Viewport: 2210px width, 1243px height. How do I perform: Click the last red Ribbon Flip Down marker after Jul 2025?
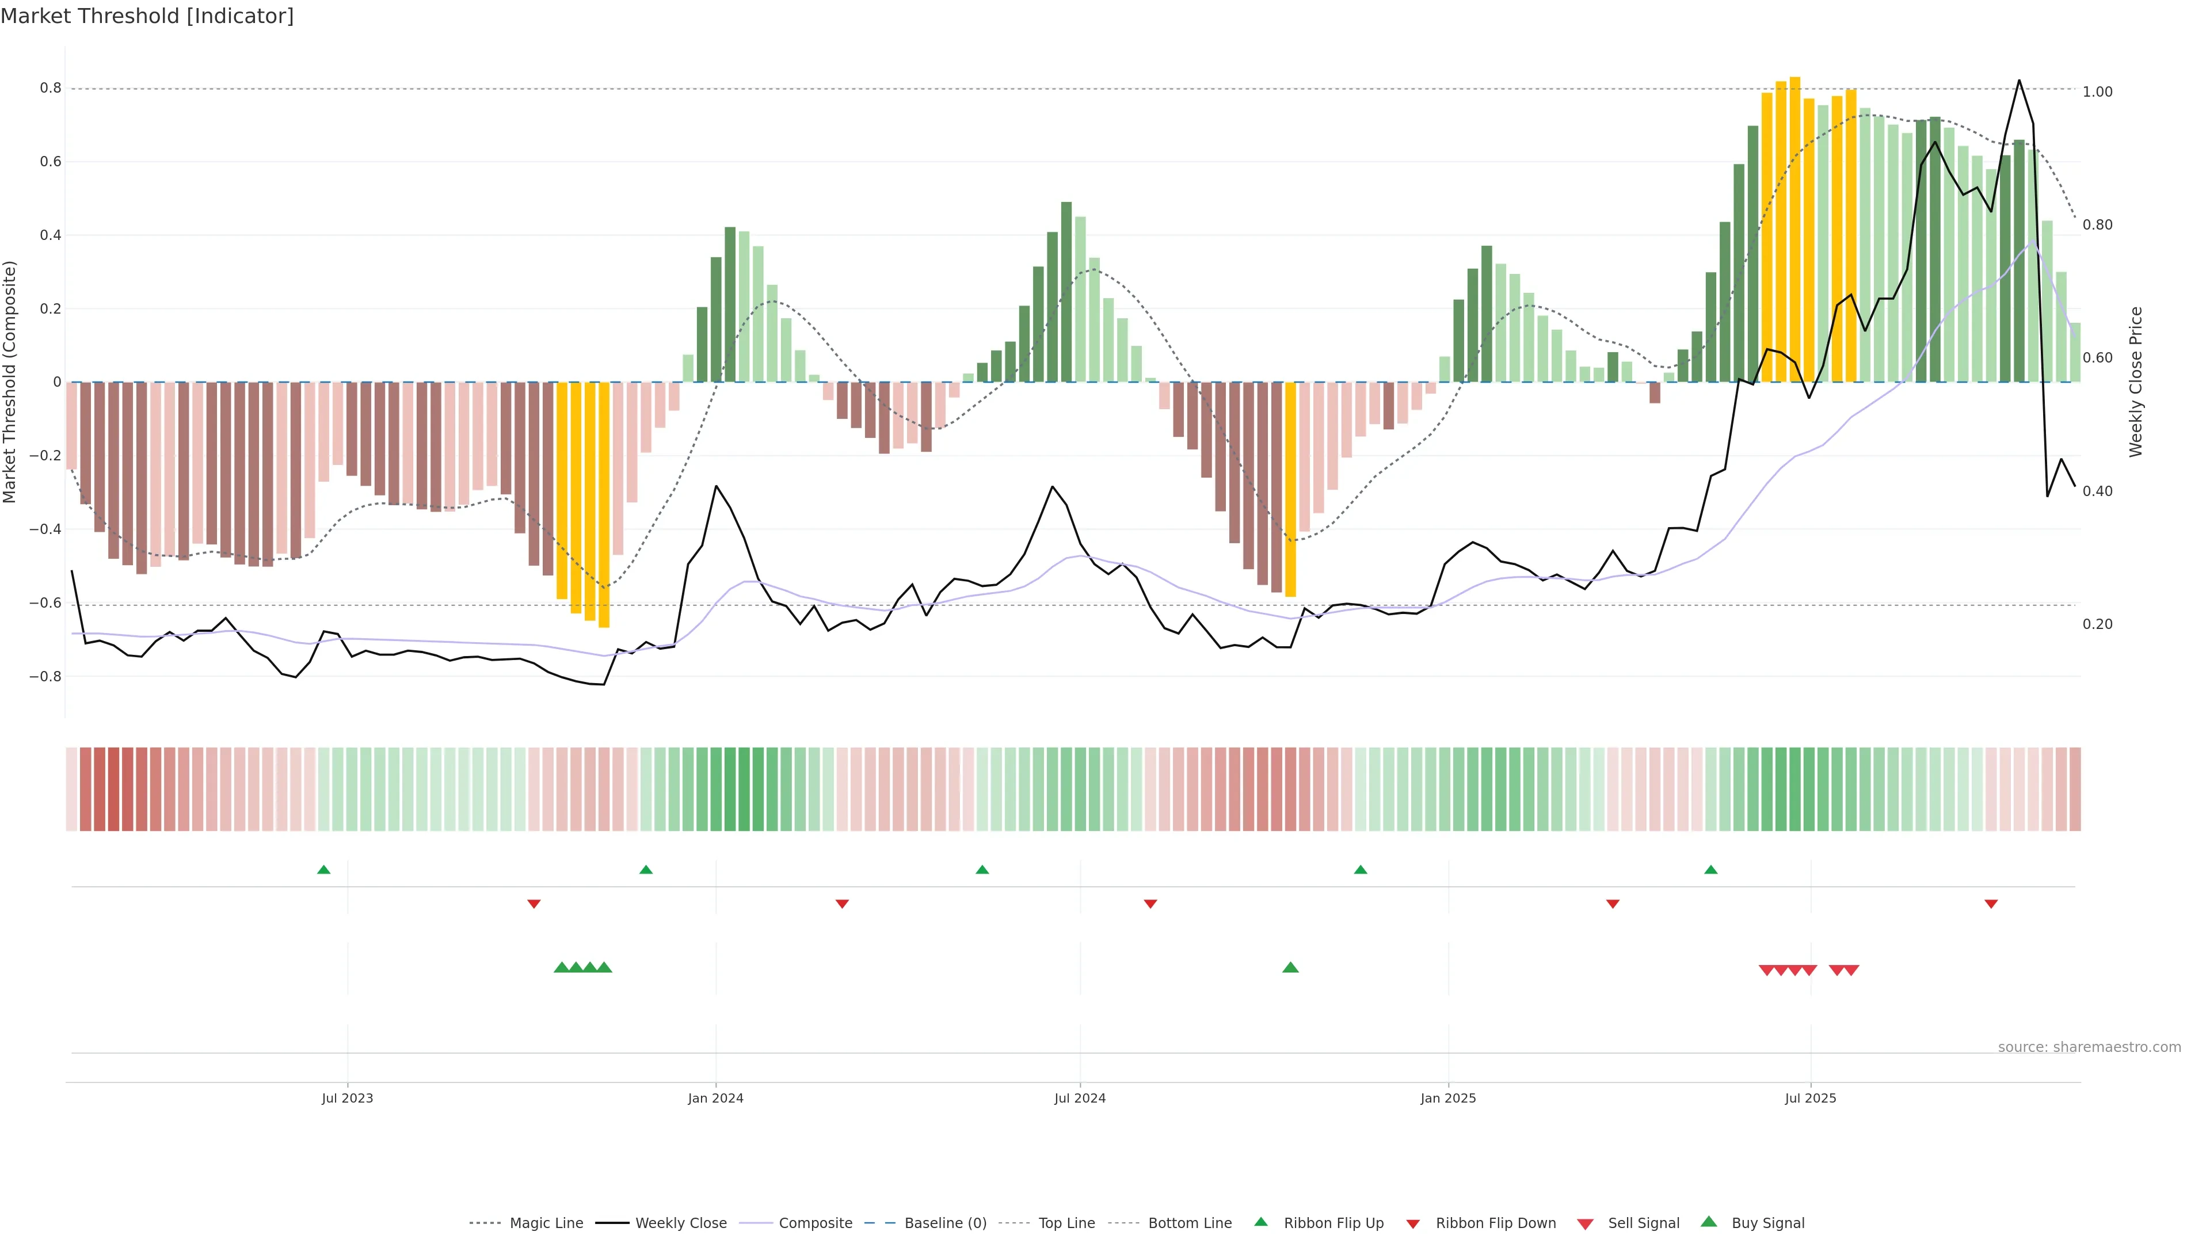click(x=1991, y=904)
